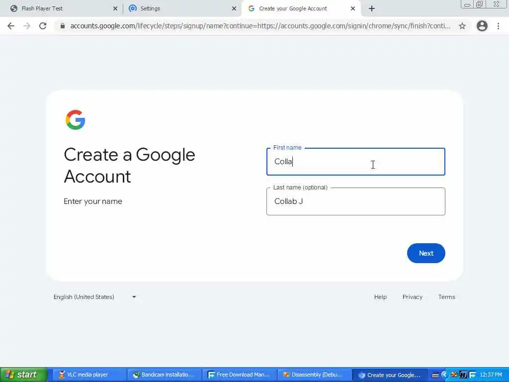This screenshot has width=509, height=382.
Task: Click the Free Download Manager tray icon
Action: 472,375
